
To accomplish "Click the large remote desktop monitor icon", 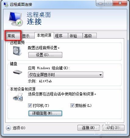I will click(16, 19).
